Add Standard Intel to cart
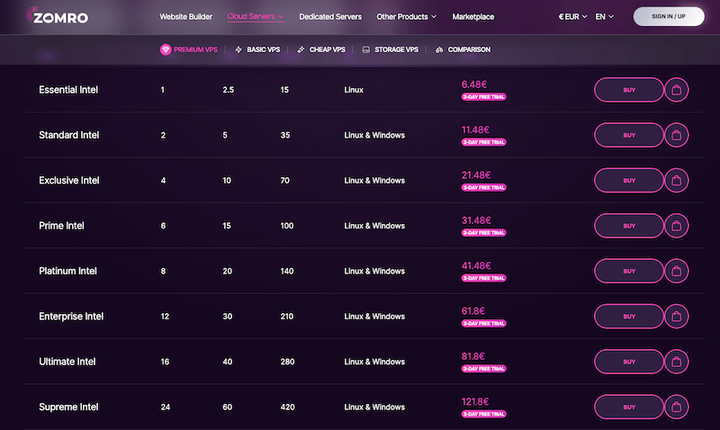 [x=677, y=135]
